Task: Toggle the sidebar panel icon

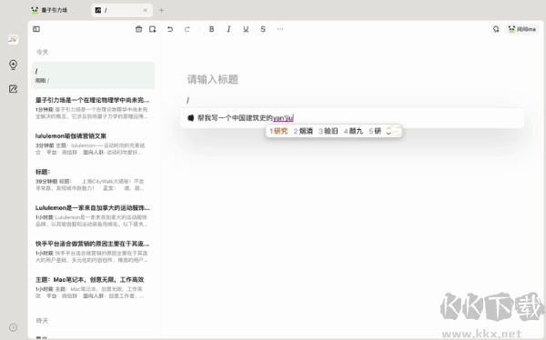Action: pos(36,29)
